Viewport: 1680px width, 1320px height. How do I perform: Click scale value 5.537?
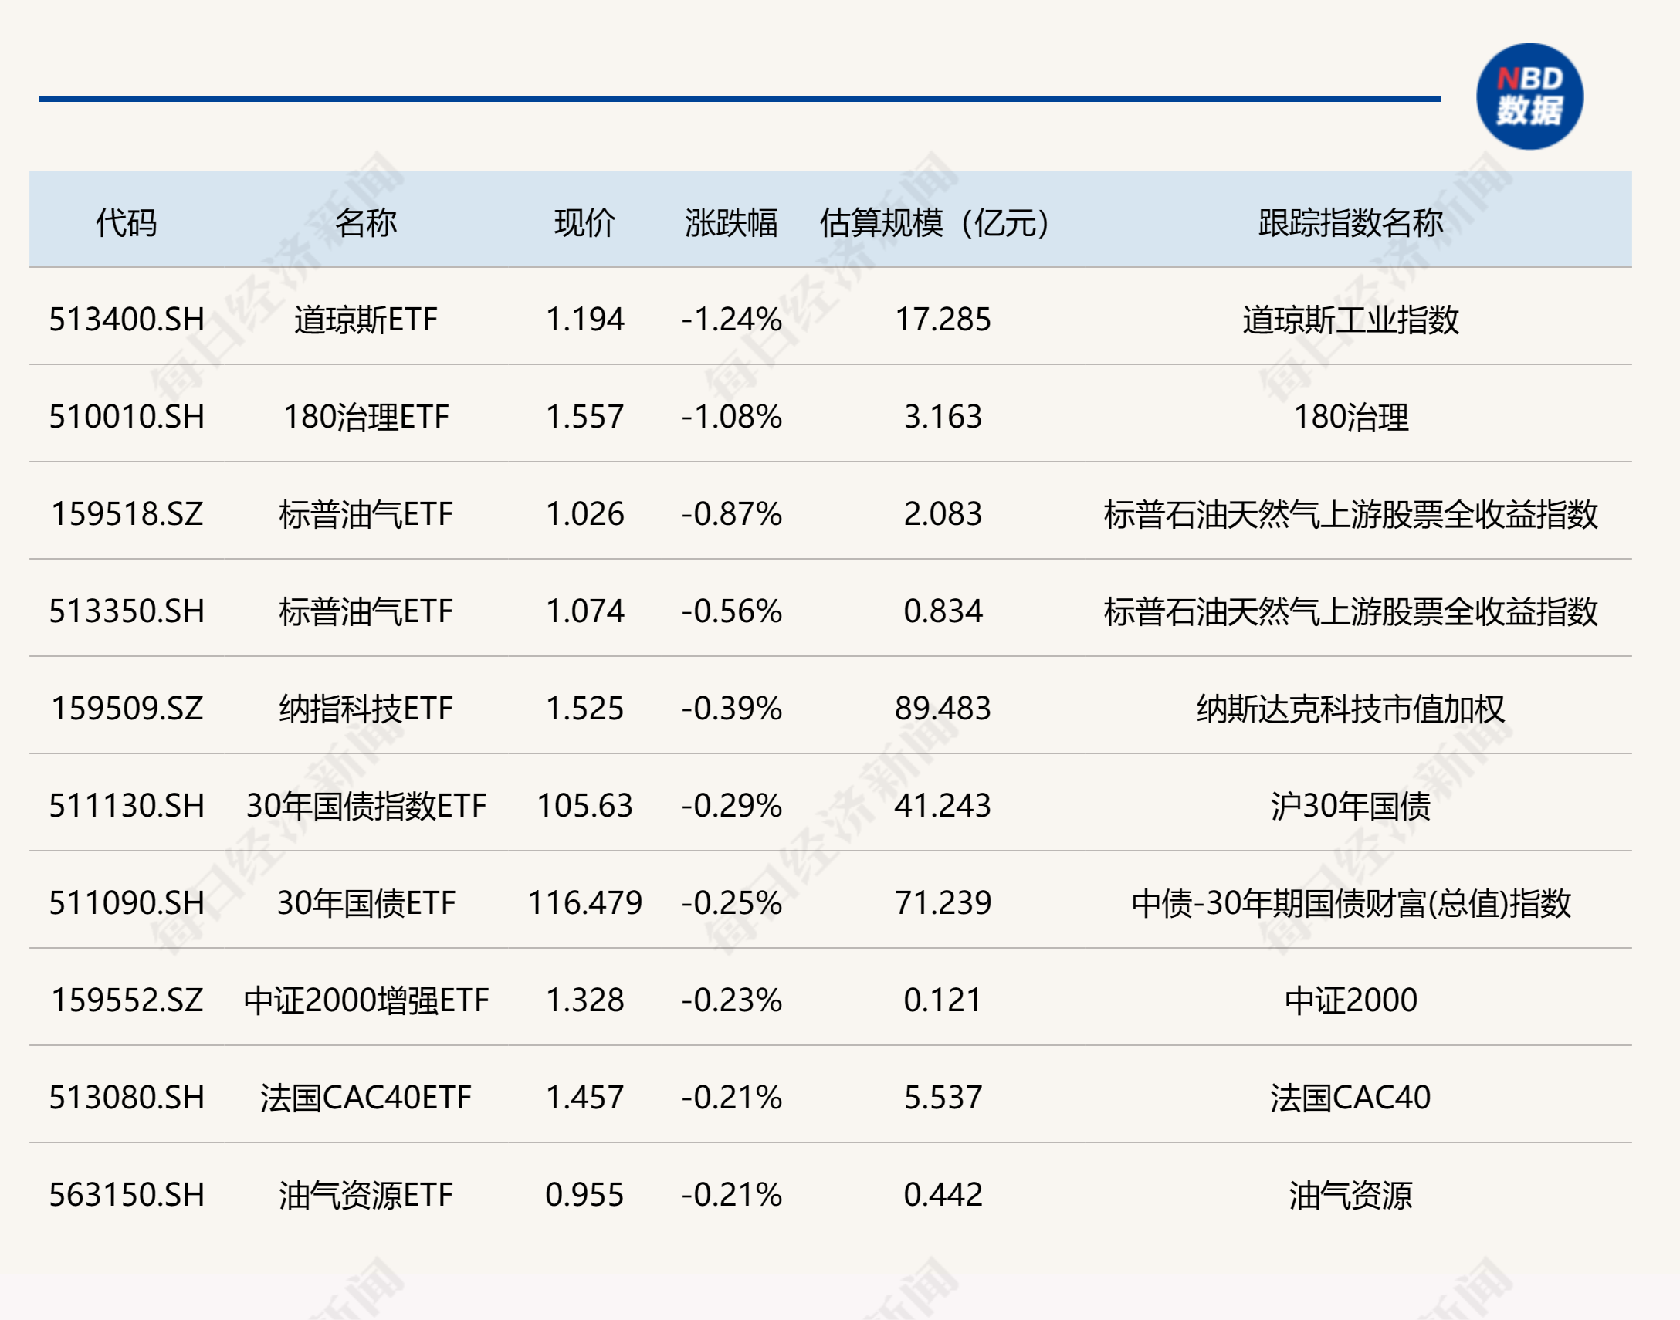coord(943,1098)
